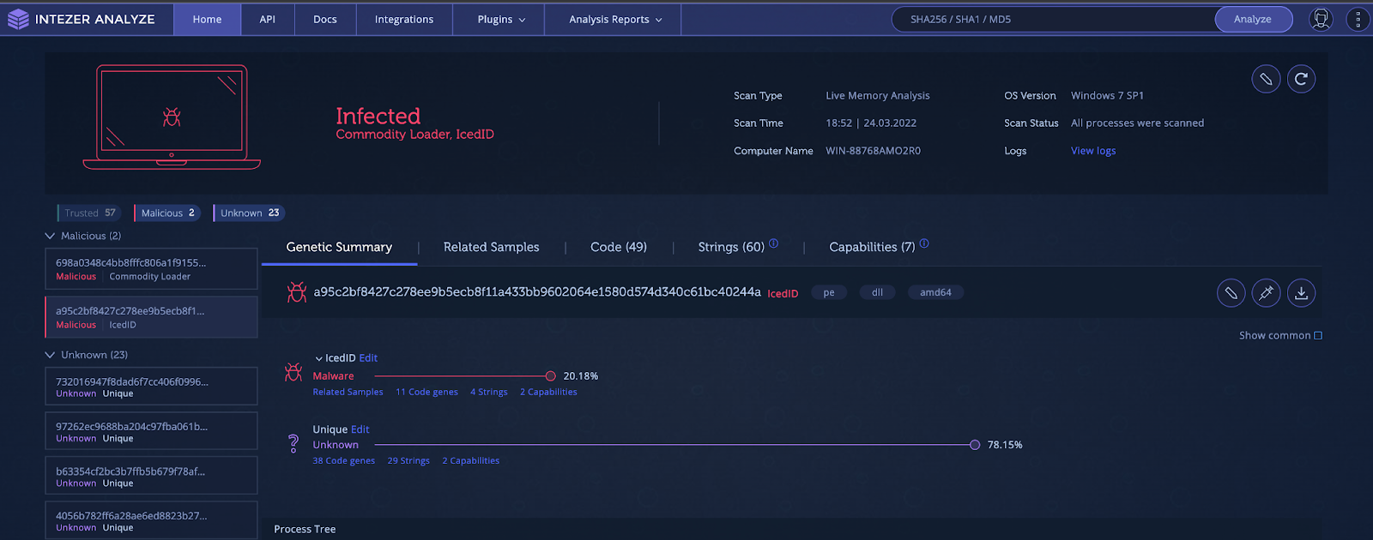Viewport: 1373px width, 540px height.
Task: Click Edit next to IcedID
Action: (368, 358)
